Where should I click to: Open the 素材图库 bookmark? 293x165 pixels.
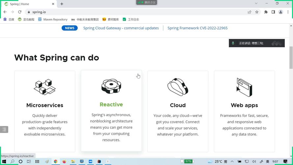tap(111, 19)
